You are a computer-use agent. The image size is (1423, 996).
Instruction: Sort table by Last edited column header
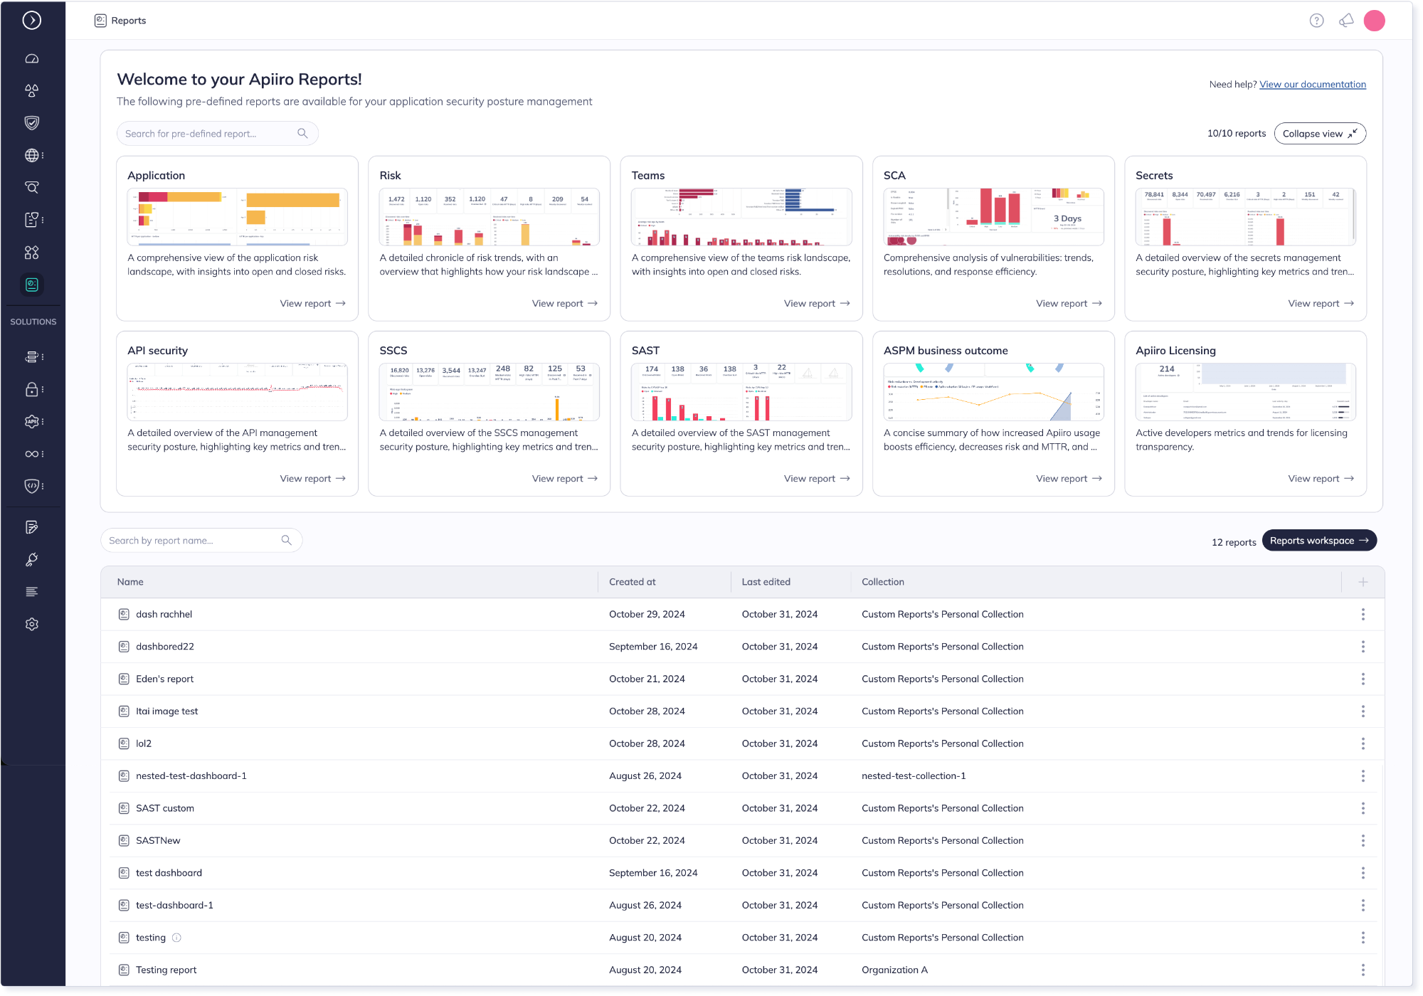tap(766, 582)
